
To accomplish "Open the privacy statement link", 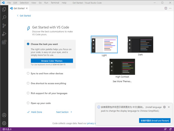I will click(91, 123).
